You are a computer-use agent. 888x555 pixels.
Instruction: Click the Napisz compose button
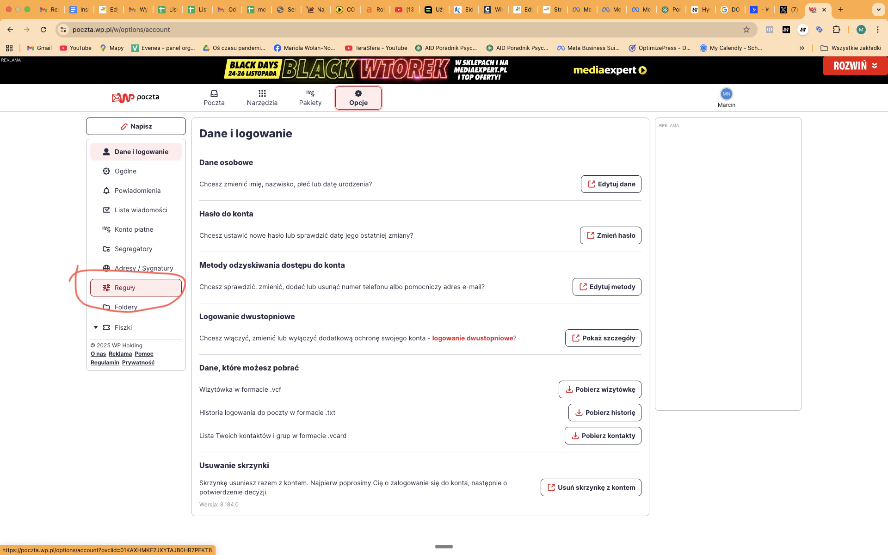pos(136,126)
